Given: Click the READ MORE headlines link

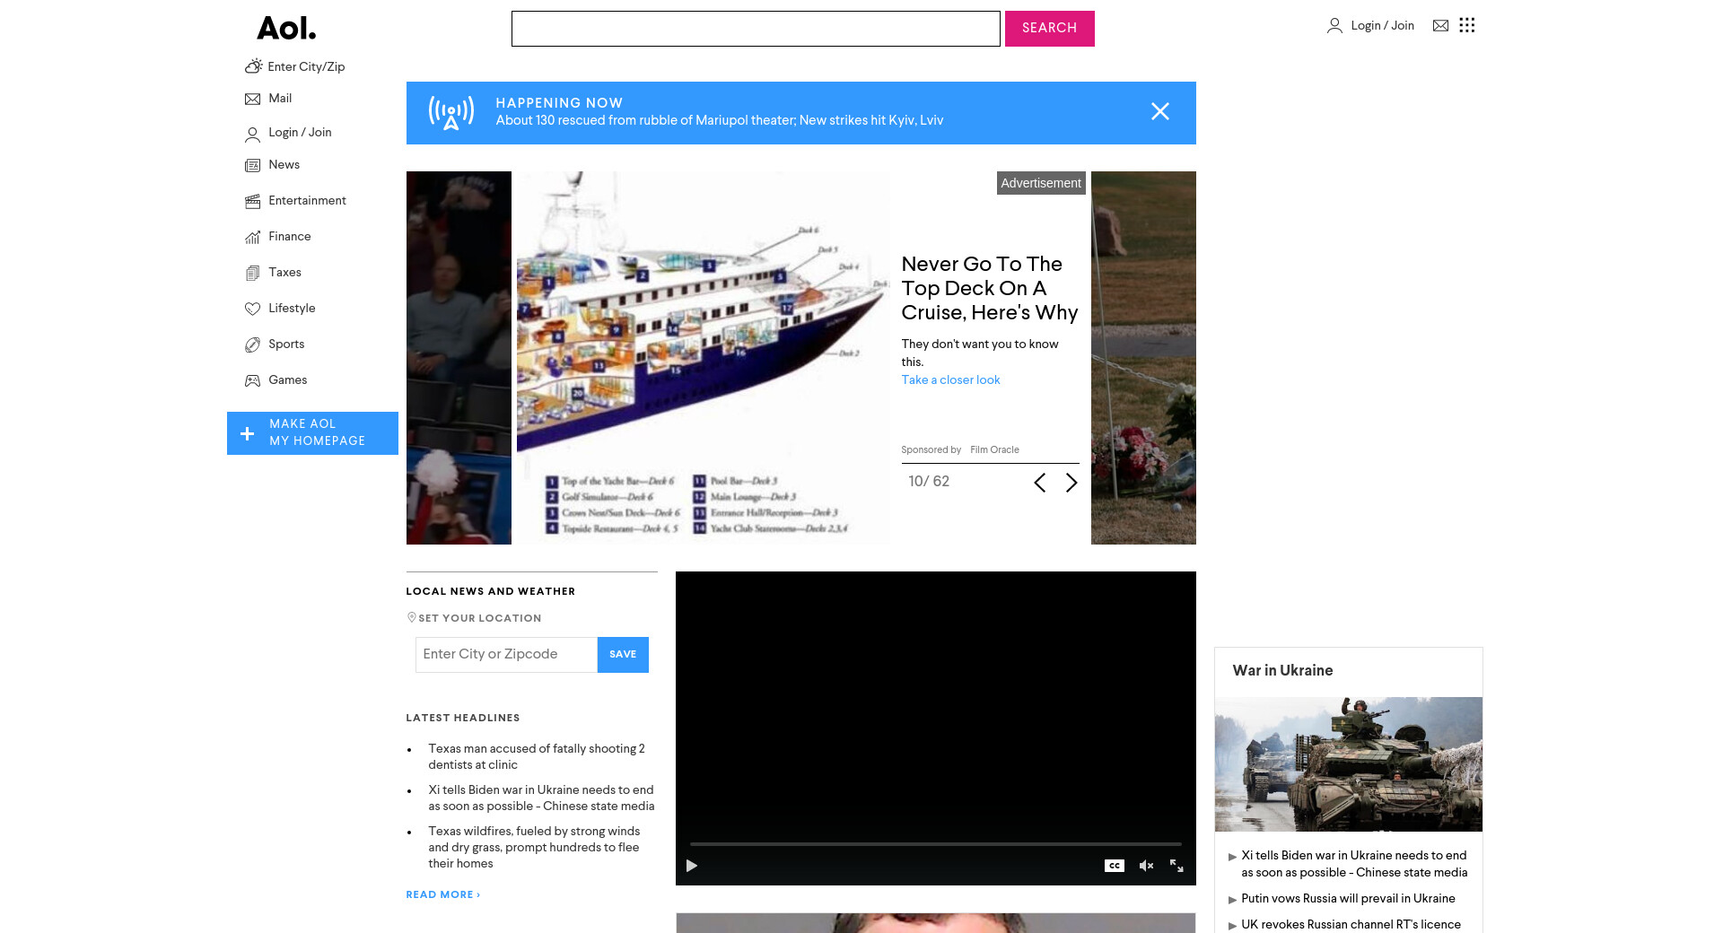Looking at the screenshot, I should coord(443,894).
